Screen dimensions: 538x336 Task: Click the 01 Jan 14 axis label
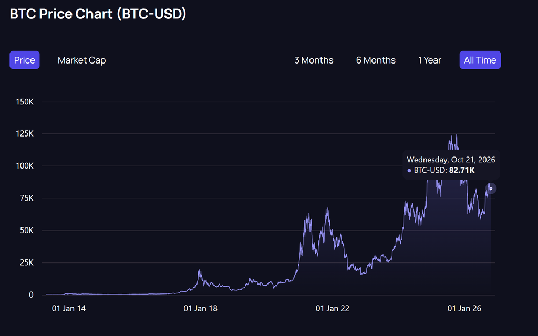point(69,309)
